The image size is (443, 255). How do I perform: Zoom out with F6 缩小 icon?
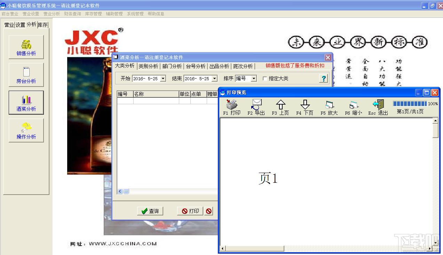pyautogui.click(x=354, y=107)
